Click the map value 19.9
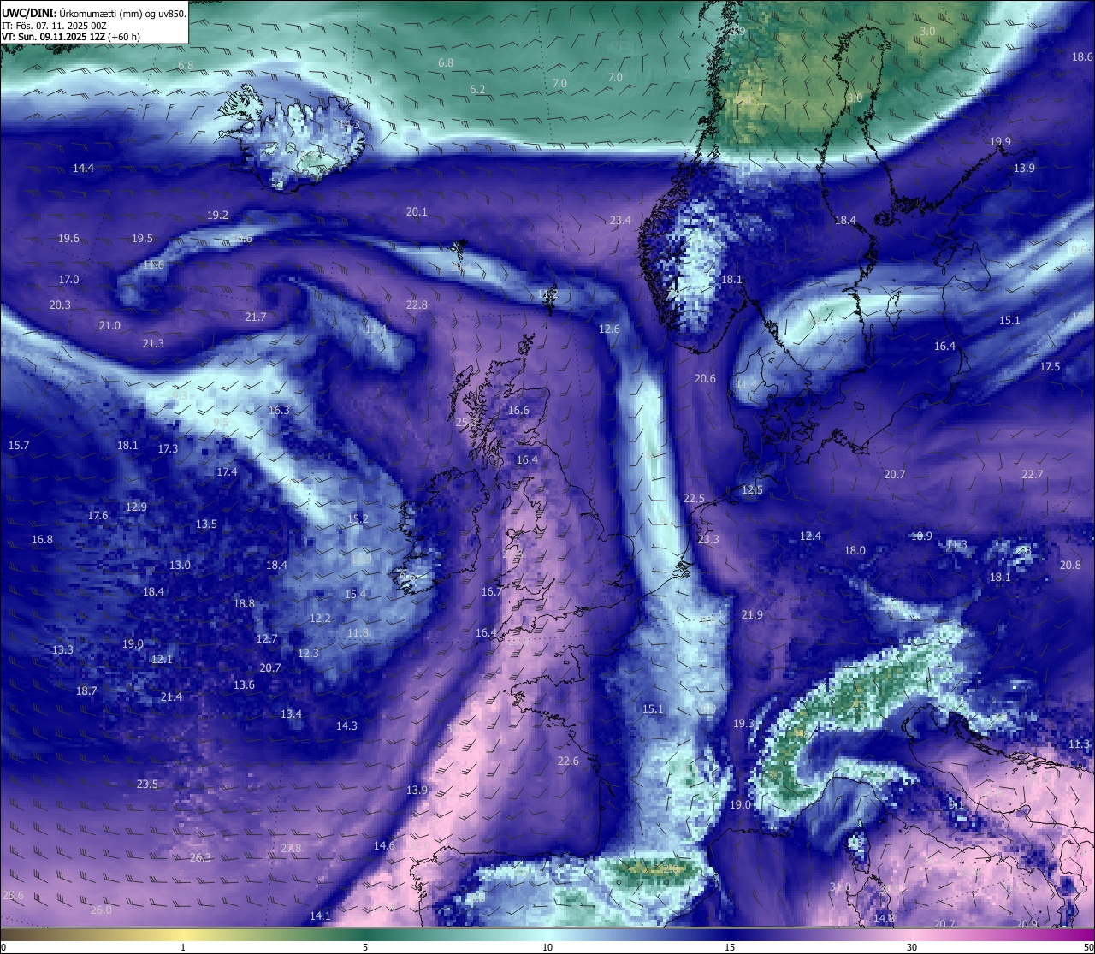Viewport: 1095px width, 954px height. click(1000, 142)
